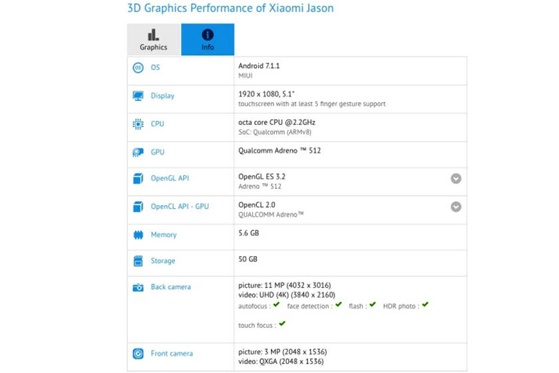Click the flash green checkmark
Image resolution: width=559 pixels, height=373 pixels.
(x=373, y=304)
